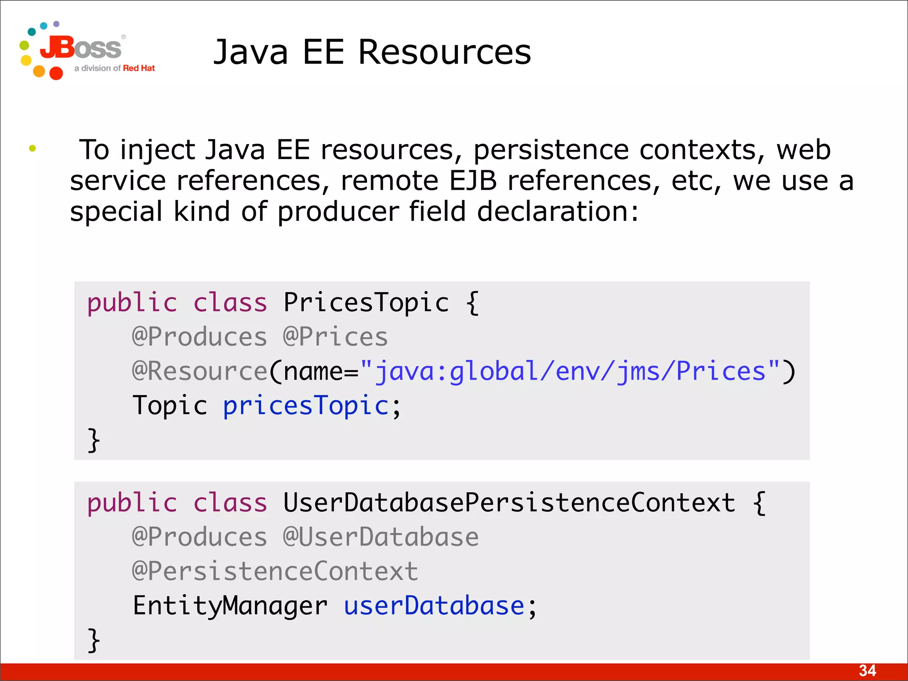Click the @Prices annotation
Image resolution: width=908 pixels, height=681 pixels.
[x=335, y=337]
